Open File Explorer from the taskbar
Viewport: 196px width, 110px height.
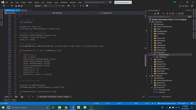[x=60, y=107]
